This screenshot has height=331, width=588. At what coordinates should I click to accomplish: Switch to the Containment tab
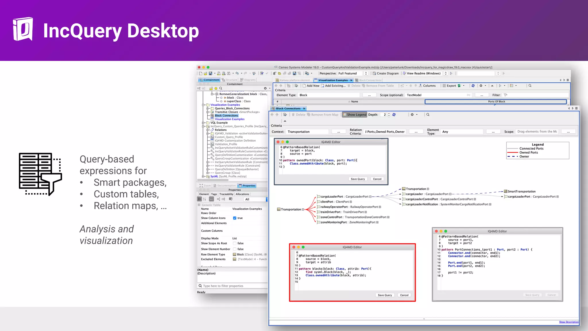coord(209,80)
